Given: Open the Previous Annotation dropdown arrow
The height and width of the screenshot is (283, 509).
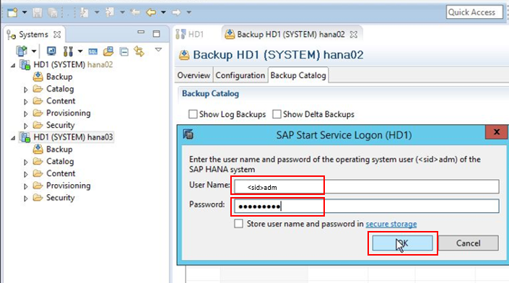Looking at the screenshot, I should 123,13.
